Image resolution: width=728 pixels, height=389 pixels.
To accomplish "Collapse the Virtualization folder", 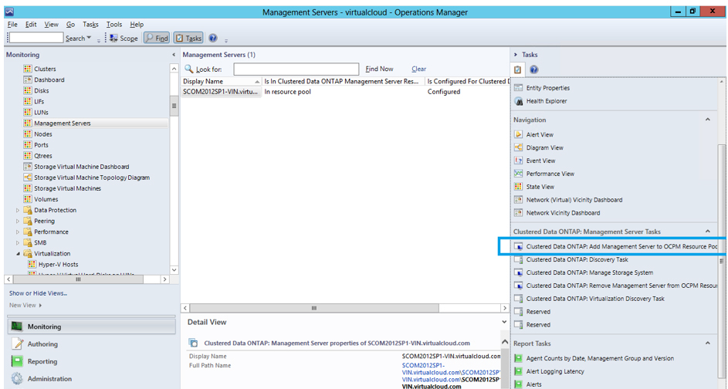I will [x=19, y=253].
